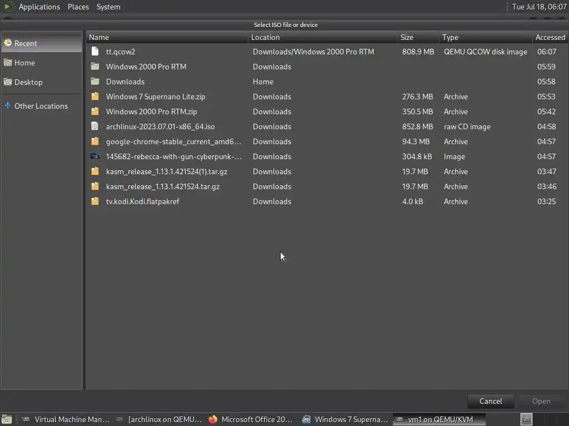Click the tv.kodi.Kodi.flatpakref file icon
569x426 pixels.
pos(95,201)
